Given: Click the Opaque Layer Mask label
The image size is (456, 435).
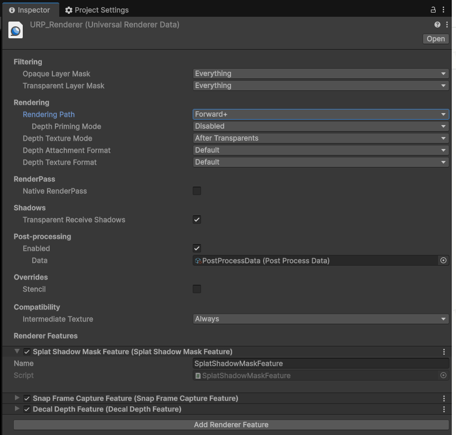Looking at the screenshot, I should pos(56,74).
